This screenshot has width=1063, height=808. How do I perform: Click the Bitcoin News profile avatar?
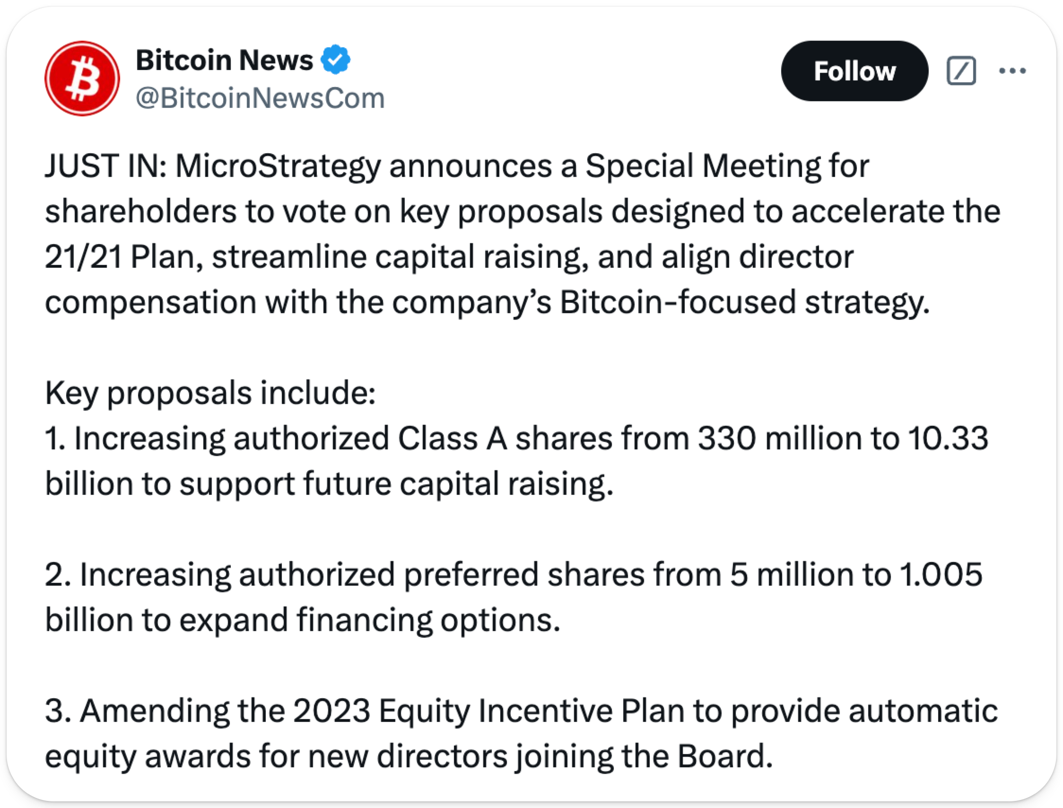(82, 79)
